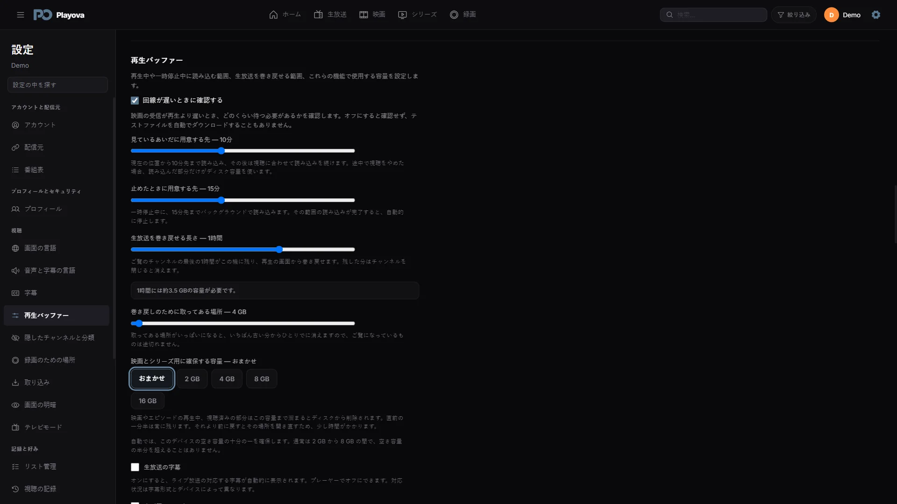Open the 絞り込み filter dropdown
The image size is (897, 504).
794,15
